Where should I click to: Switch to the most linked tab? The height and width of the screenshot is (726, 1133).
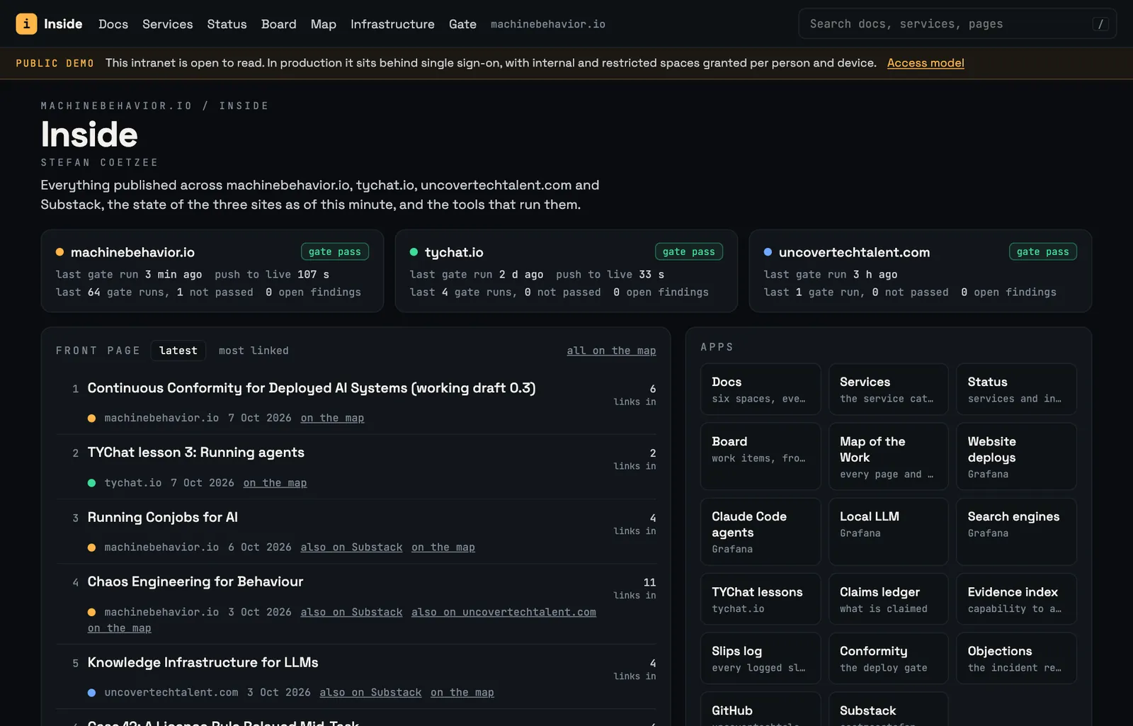tap(254, 351)
